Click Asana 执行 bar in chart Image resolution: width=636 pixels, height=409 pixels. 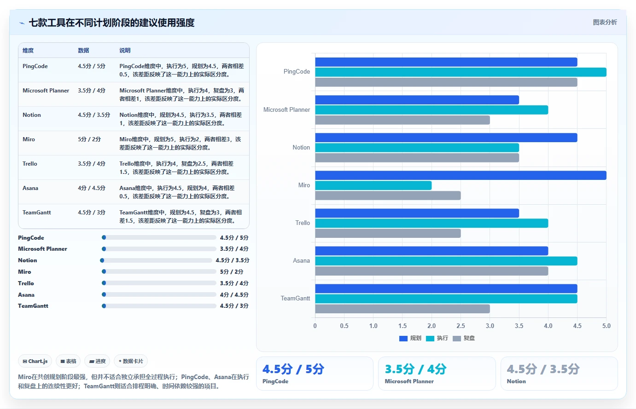446,261
